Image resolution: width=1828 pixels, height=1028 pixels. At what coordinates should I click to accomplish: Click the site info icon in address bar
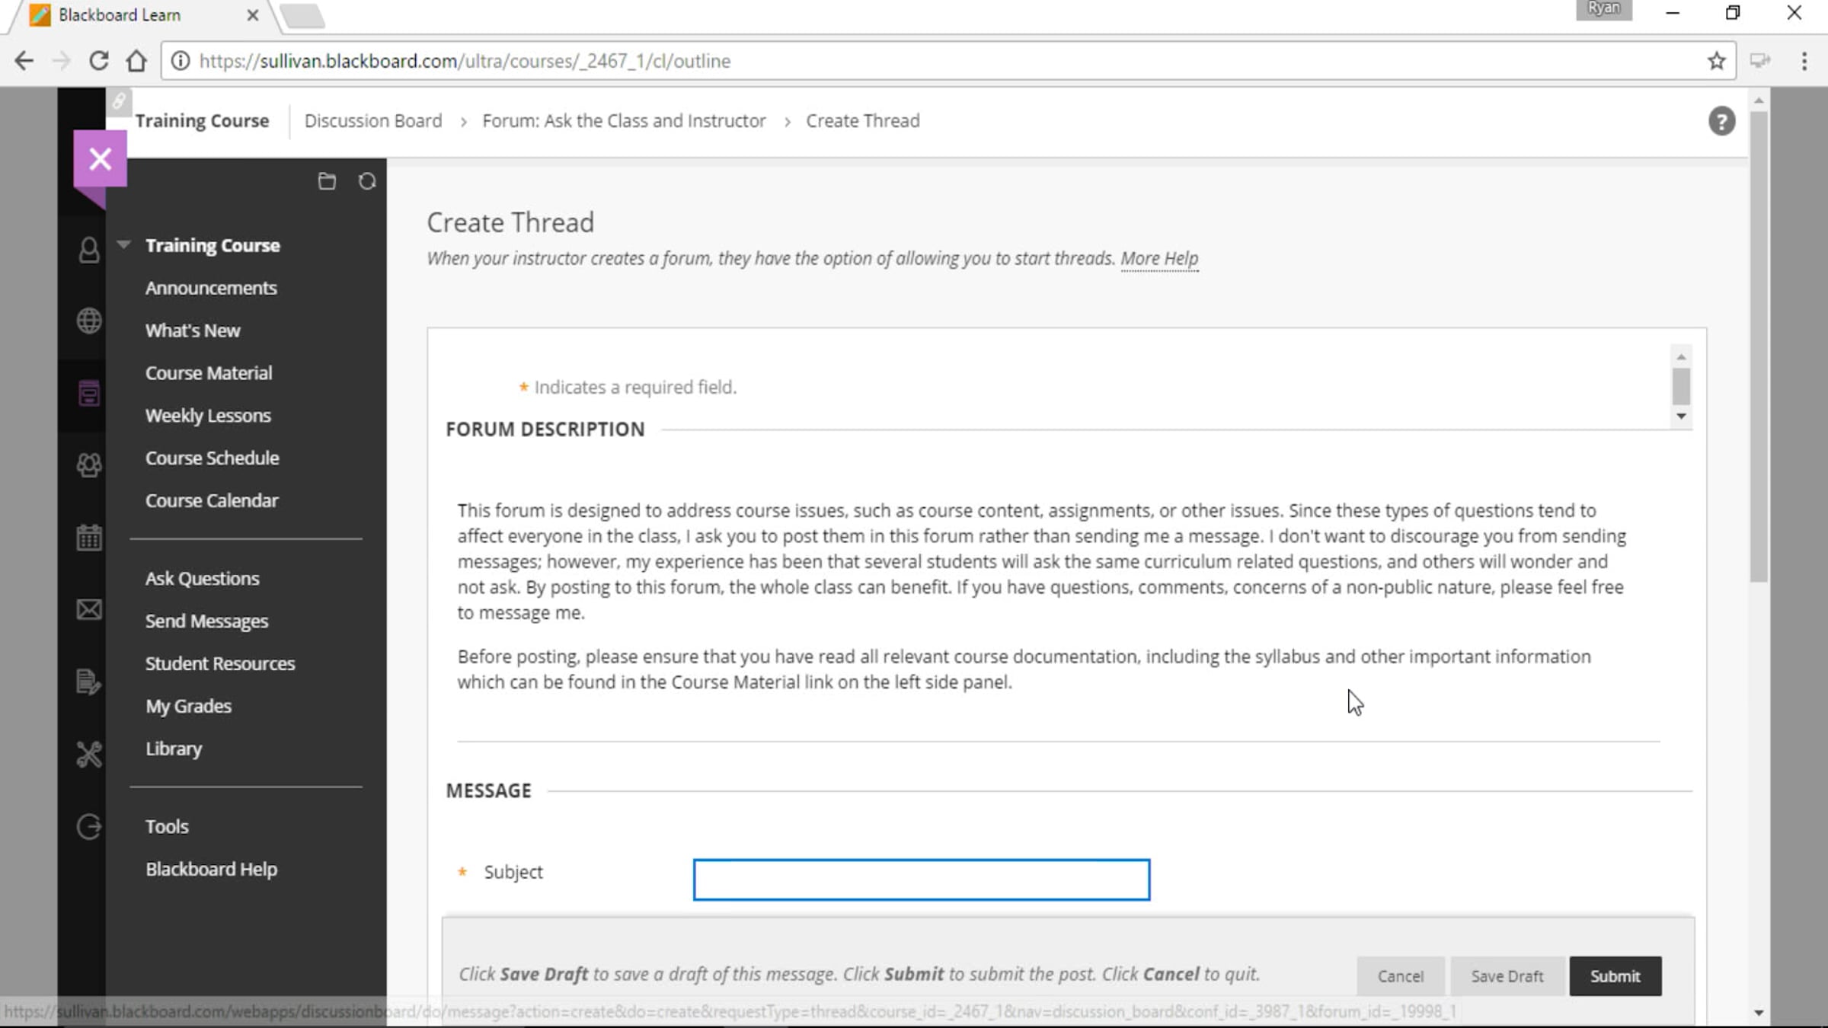click(x=181, y=61)
